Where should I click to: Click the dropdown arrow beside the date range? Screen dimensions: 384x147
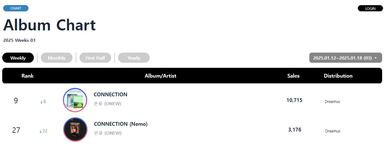[x=375, y=58]
